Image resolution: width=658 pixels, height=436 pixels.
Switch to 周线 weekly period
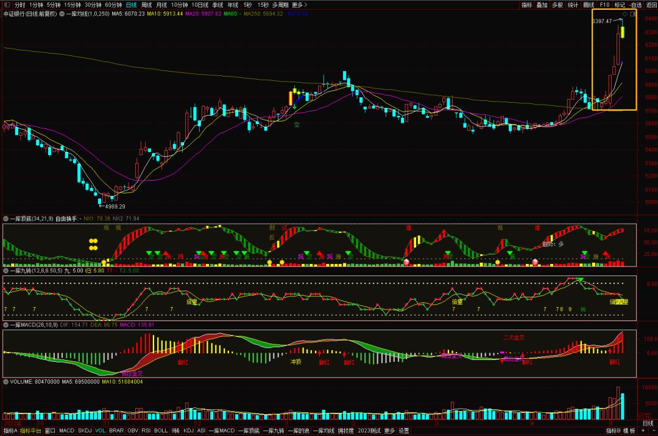click(x=147, y=5)
